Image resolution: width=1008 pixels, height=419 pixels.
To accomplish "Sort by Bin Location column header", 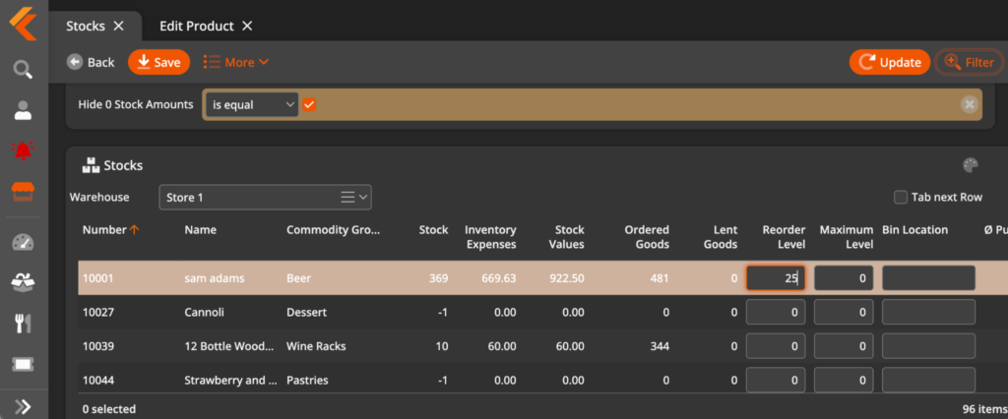I will (x=914, y=229).
